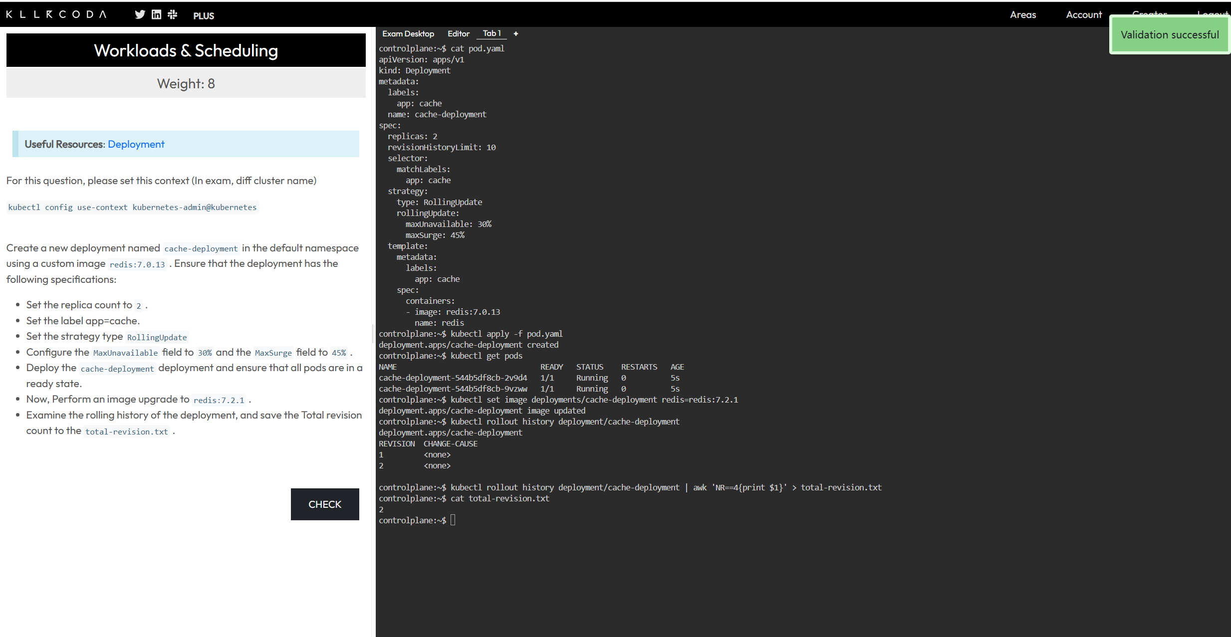The image size is (1231, 637).
Task: Dismiss the Validation successful notification
Action: (1169, 35)
